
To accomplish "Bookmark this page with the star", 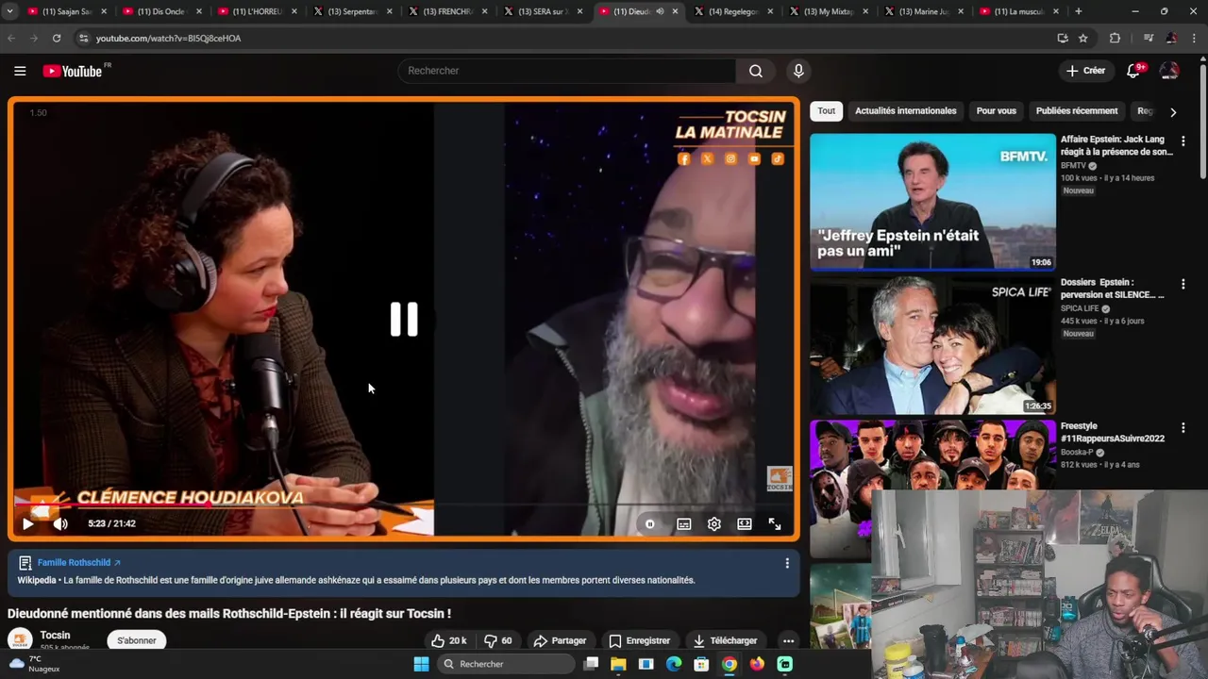I will point(1083,39).
